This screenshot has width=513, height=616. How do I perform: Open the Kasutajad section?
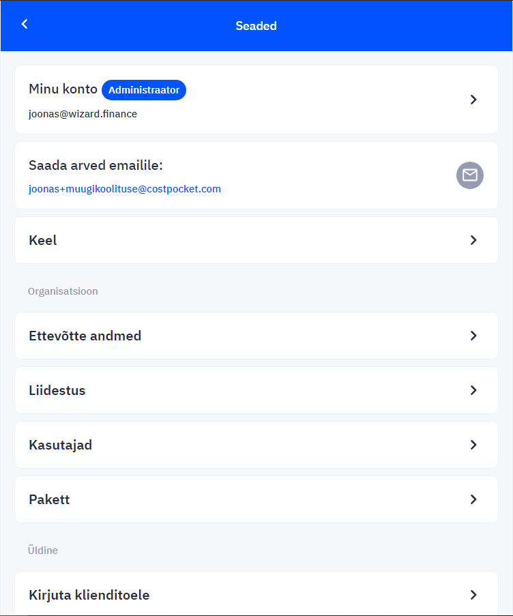pos(256,445)
